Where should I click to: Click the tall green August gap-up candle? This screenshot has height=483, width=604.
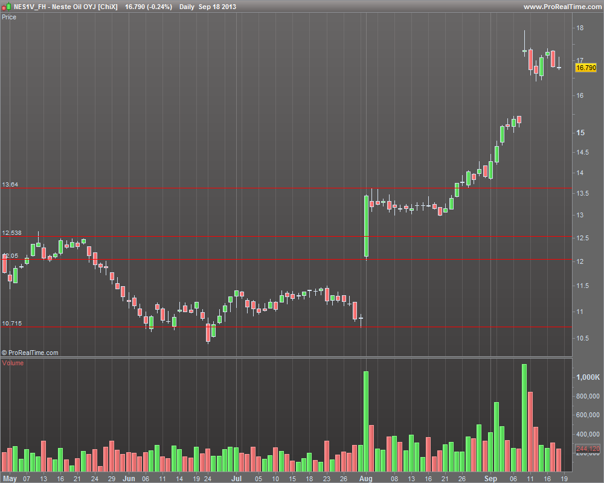tap(367, 226)
